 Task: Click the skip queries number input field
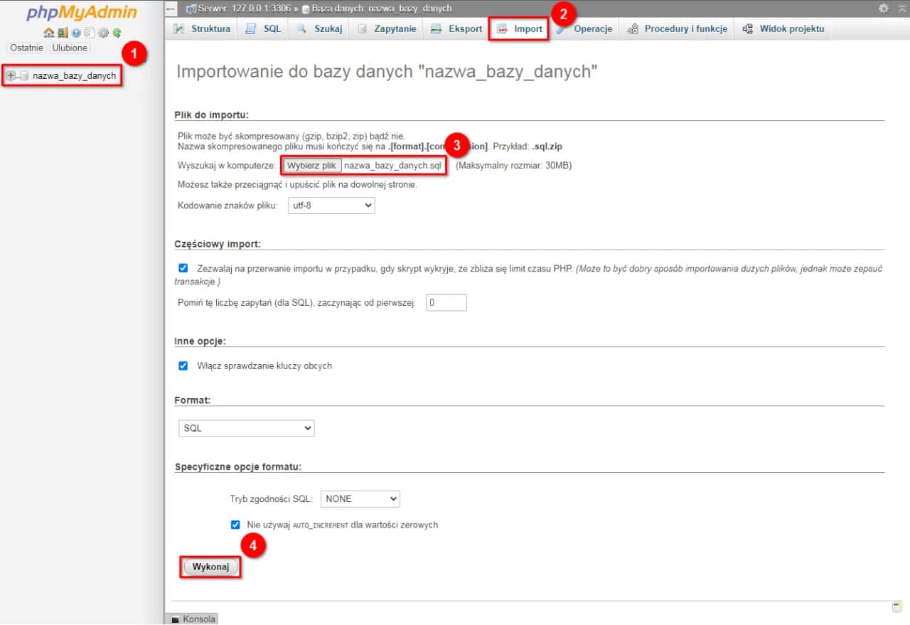[x=446, y=302]
